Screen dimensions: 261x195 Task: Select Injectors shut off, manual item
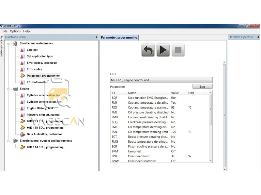click(43, 115)
